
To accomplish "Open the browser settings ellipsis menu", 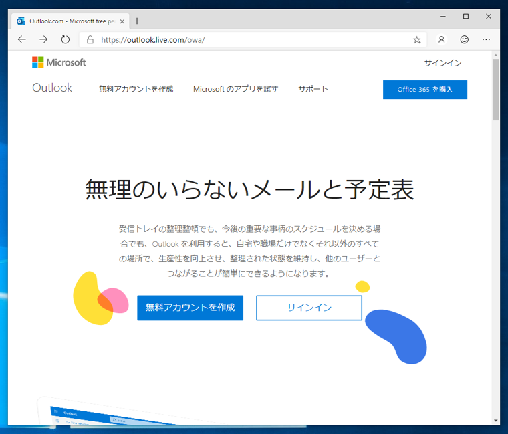I will coord(486,39).
